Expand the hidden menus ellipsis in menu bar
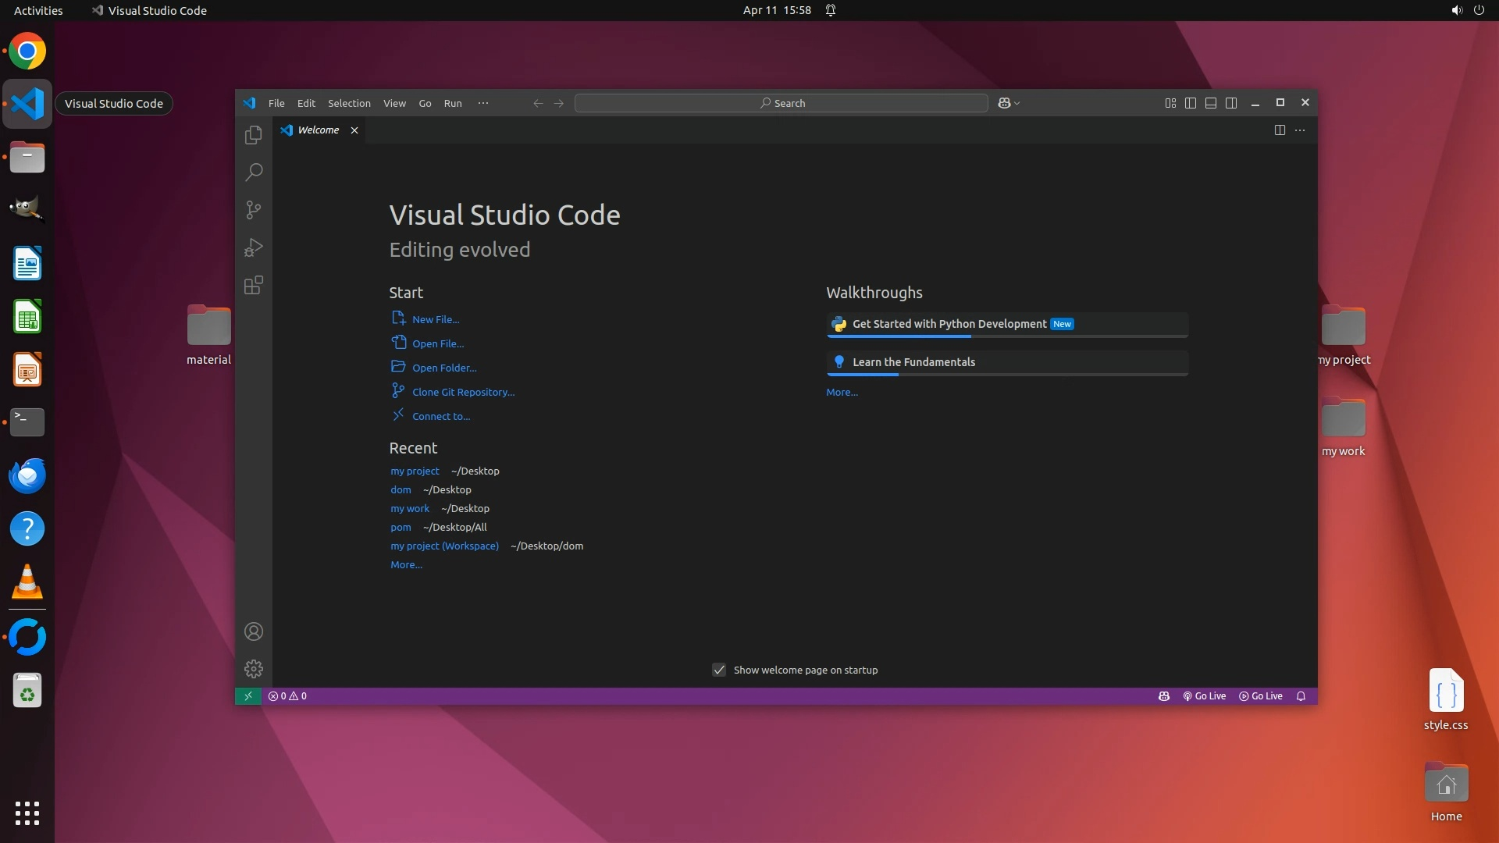The image size is (1499, 843). [x=483, y=103]
